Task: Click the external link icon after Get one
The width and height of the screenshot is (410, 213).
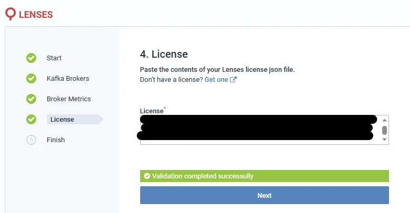Action: 233,79
